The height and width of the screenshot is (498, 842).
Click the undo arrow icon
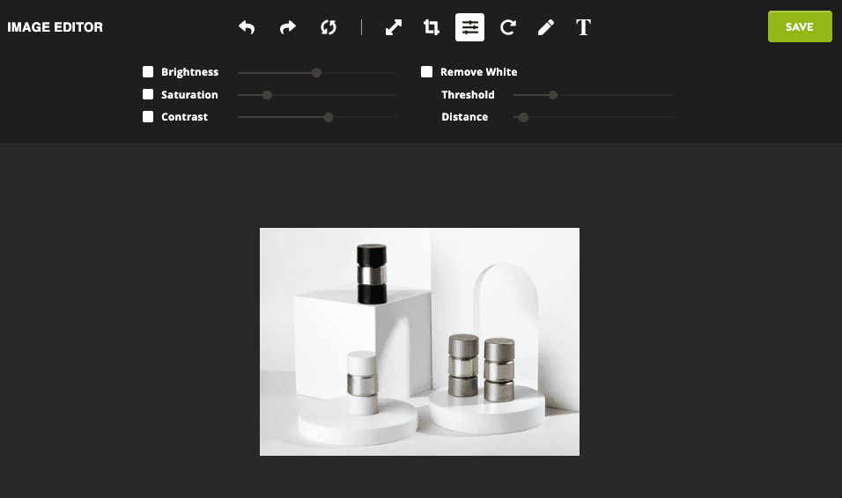(247, 27)
